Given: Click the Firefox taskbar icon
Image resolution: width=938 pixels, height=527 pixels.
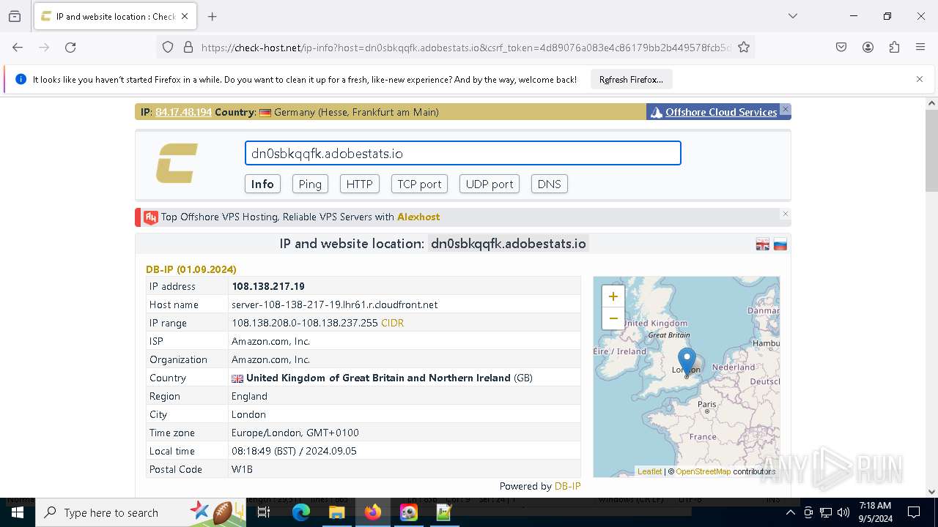Looking at the screenshot, I should tap(372, 512).
